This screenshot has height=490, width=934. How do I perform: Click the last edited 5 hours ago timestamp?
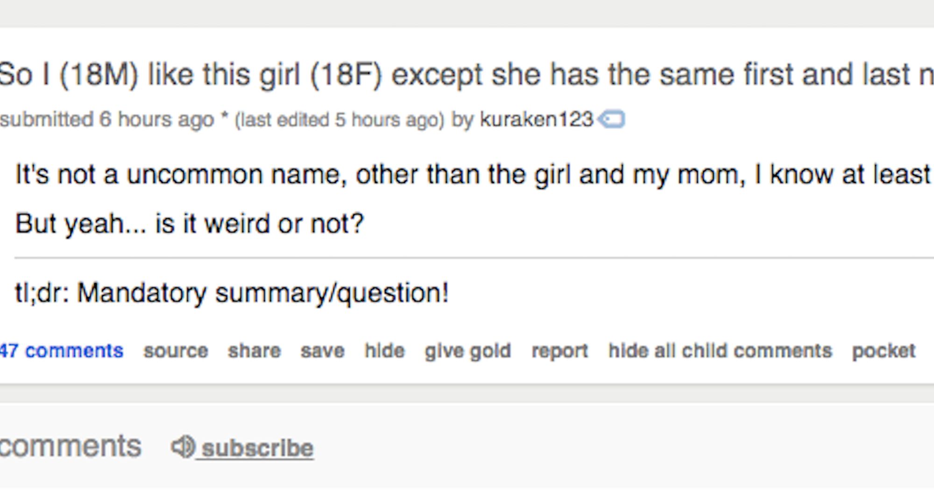pyautogui.click(x=340, y=120)
